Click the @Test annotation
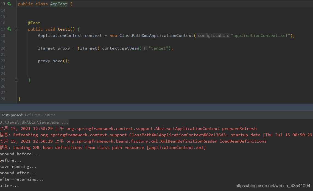Viewport: 313px width, 191px height. pyautogui.click(x=34, y=23)
